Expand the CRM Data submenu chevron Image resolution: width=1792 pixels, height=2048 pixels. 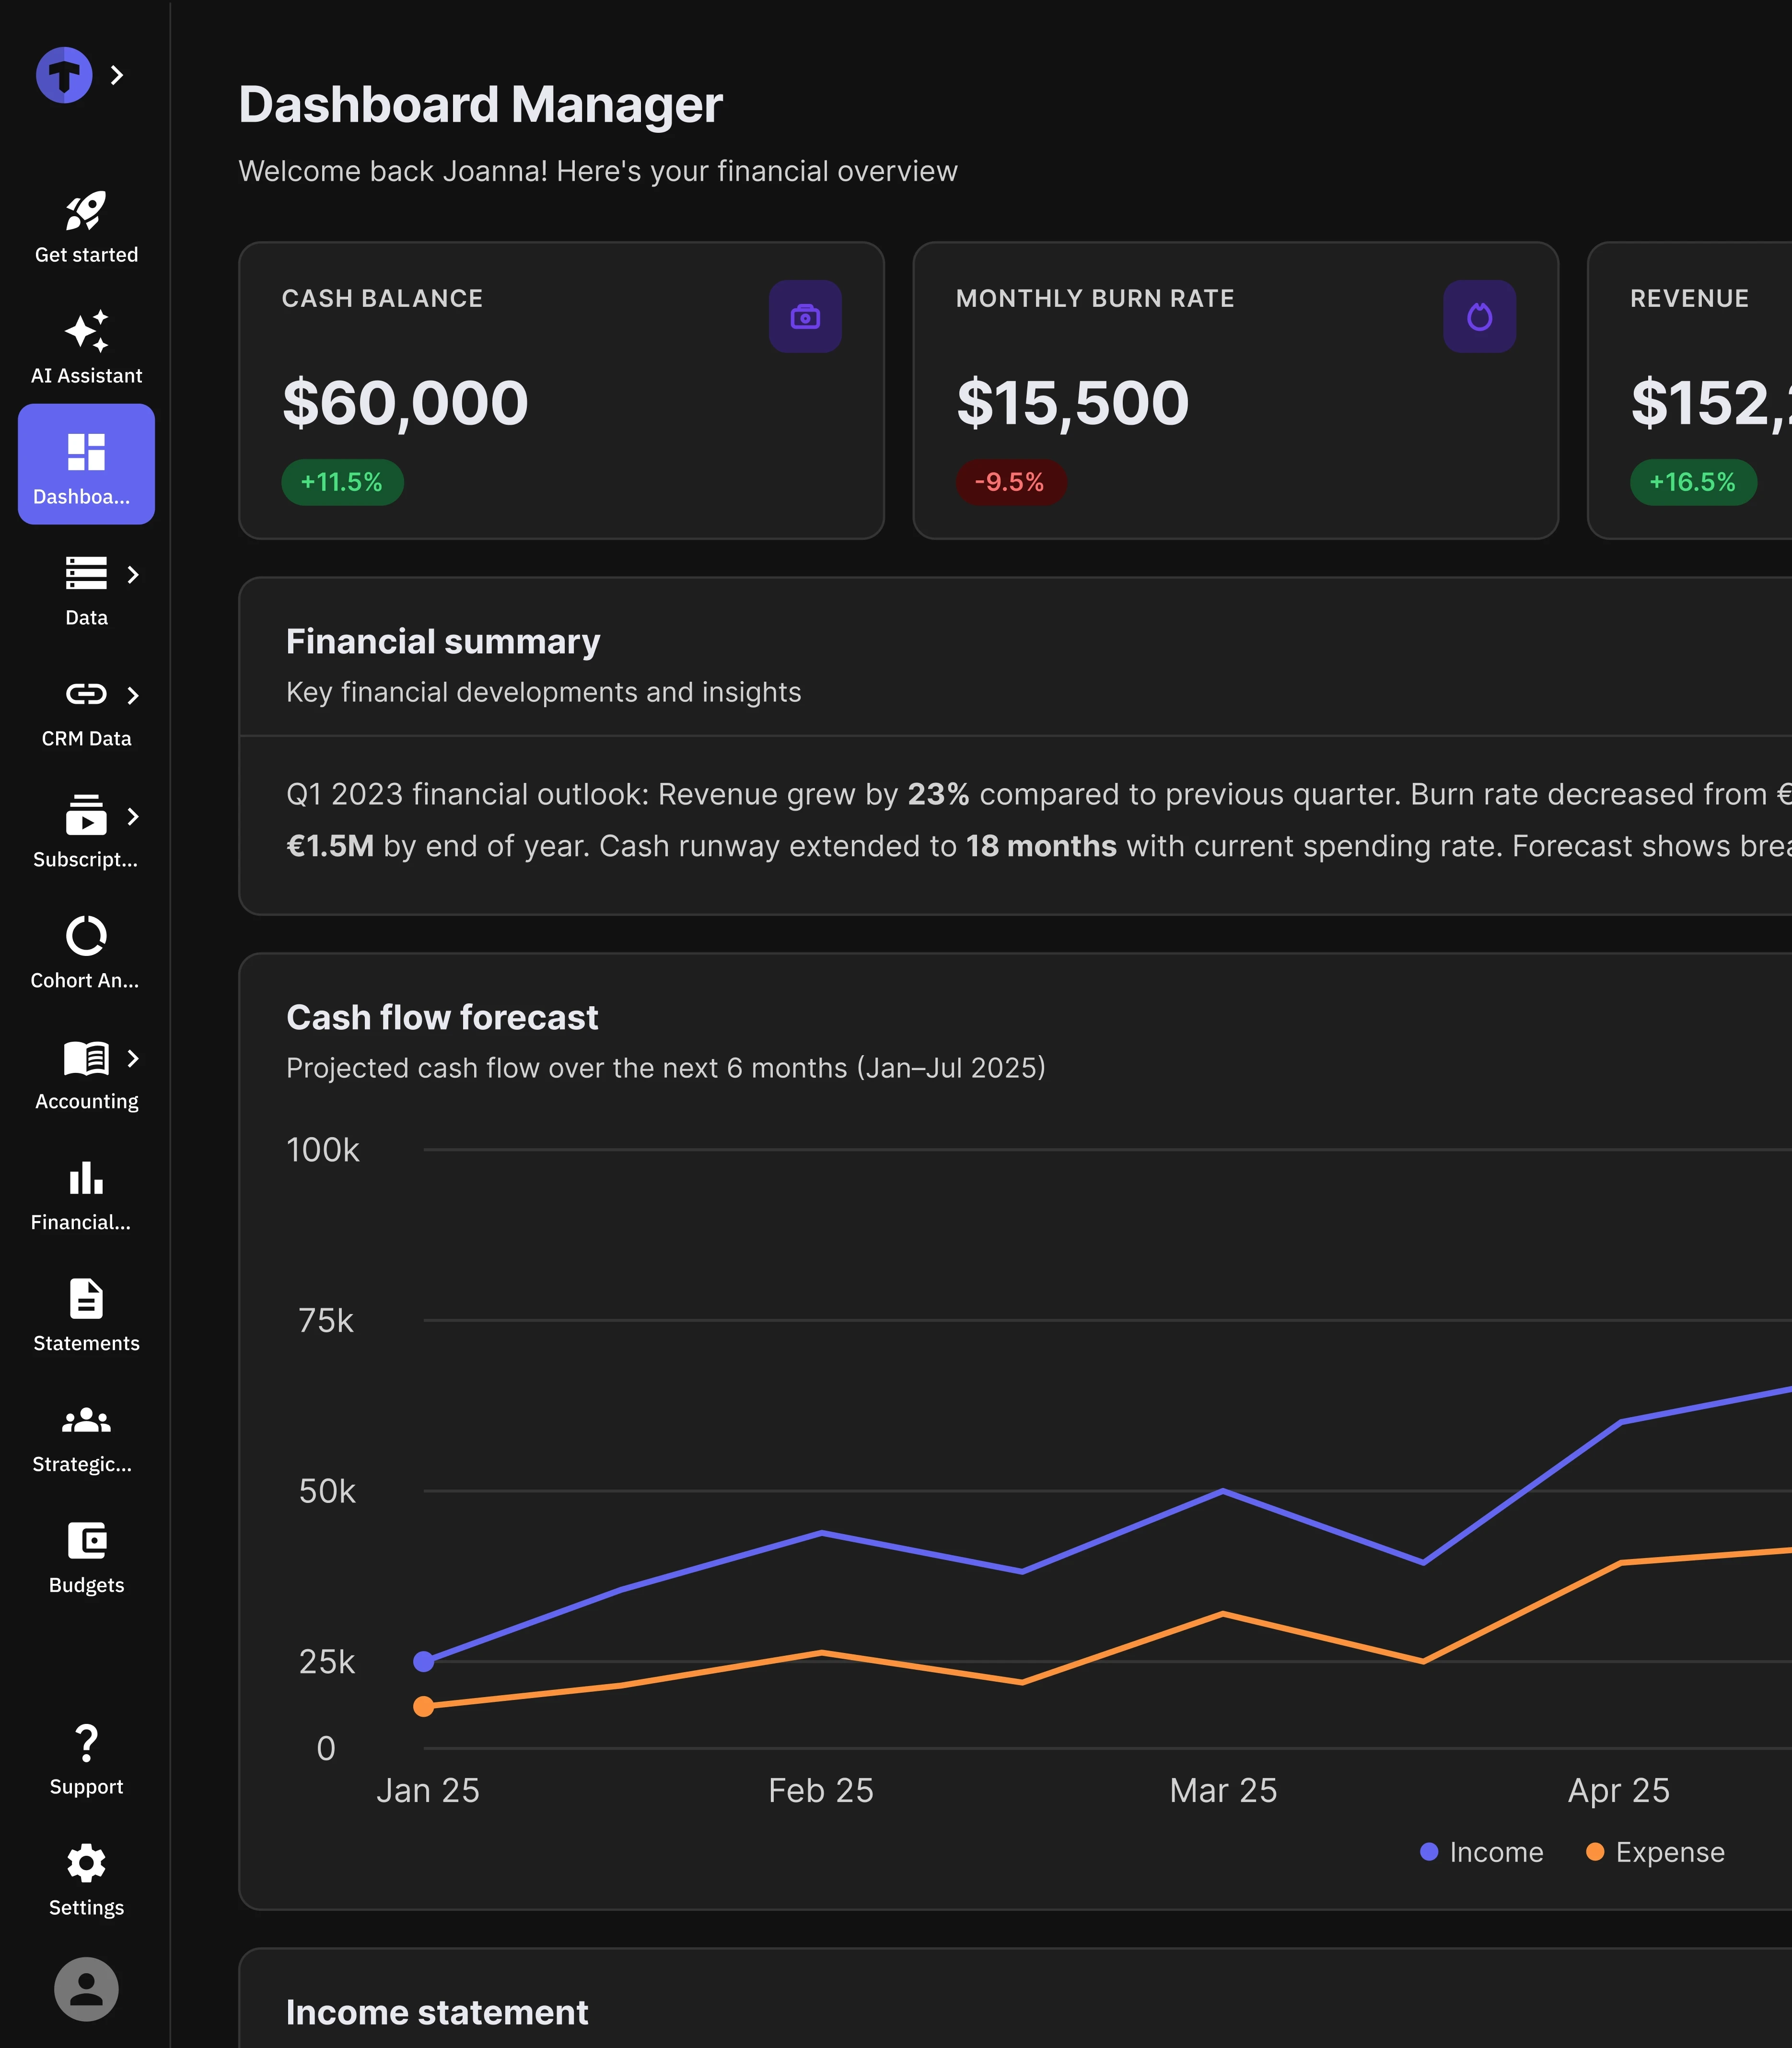[x=133, y=695]
